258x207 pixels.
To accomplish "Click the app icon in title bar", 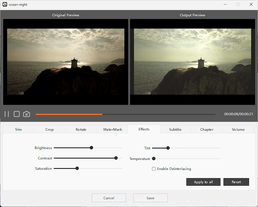I will (x=5, y=5).
